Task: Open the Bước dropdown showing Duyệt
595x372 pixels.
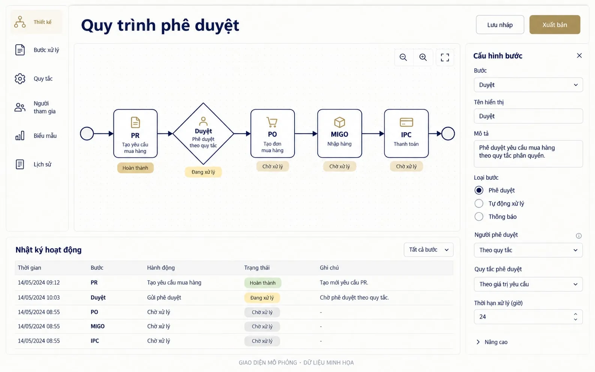Action: (528, 85)
